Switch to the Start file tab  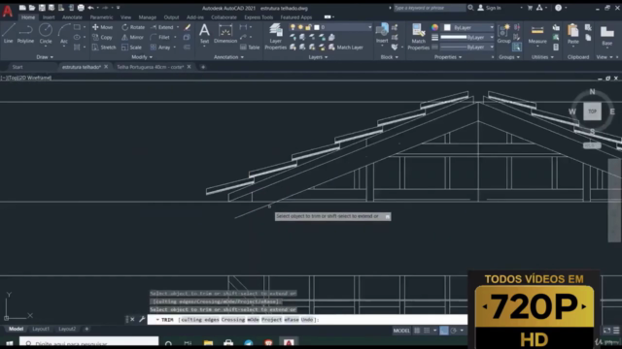[x=17, y=67]
